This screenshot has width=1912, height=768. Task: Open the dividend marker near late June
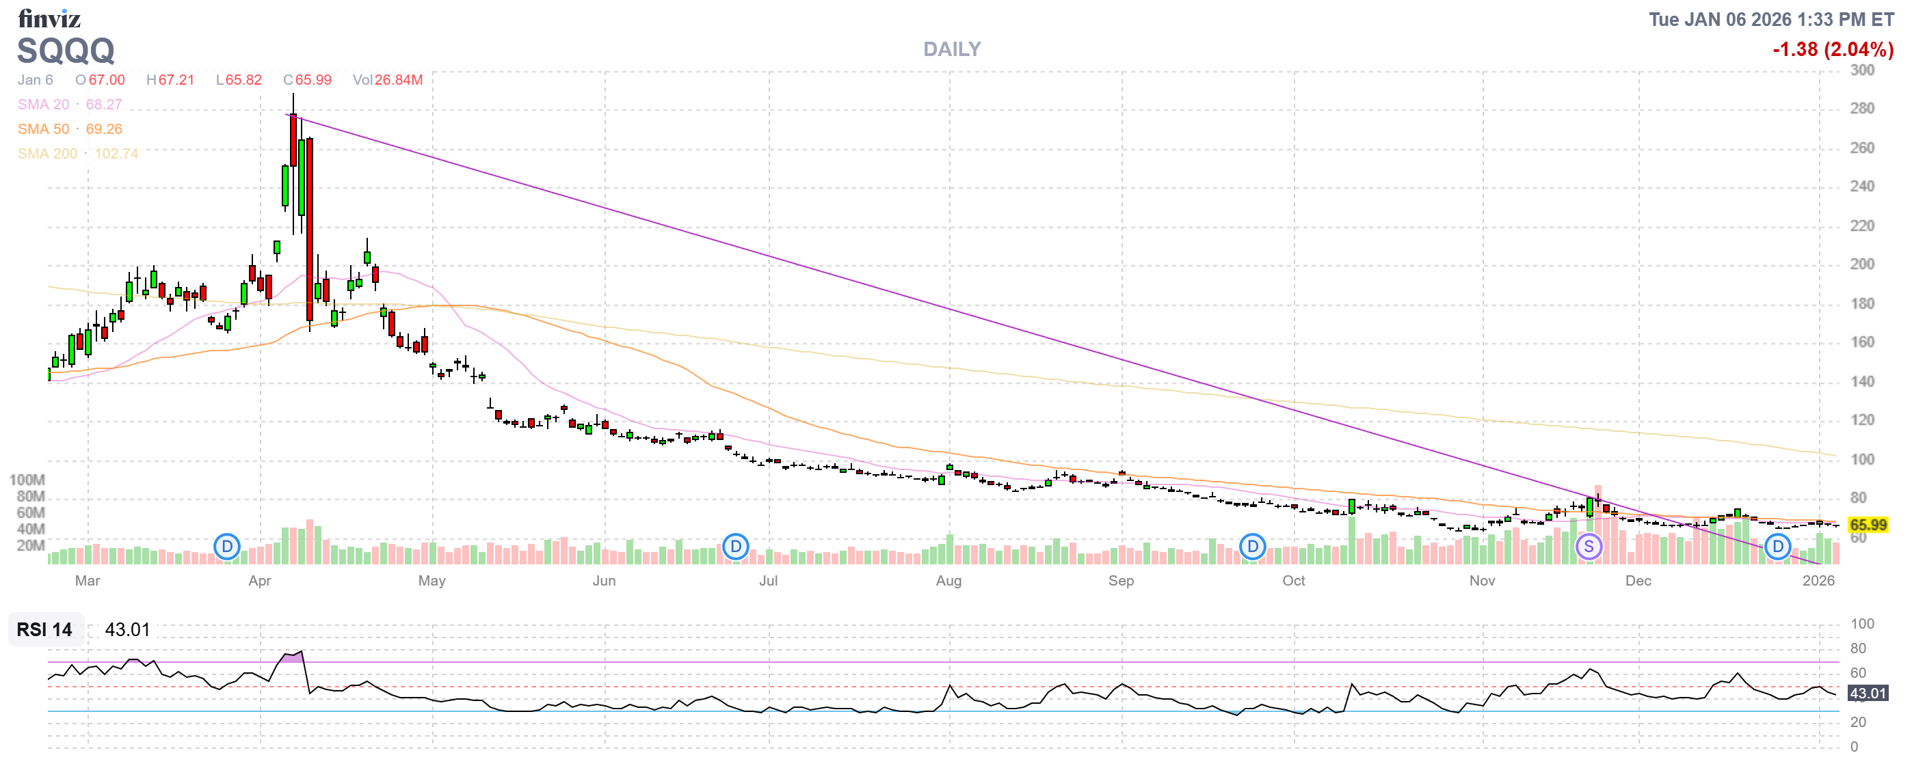point(735,547)
